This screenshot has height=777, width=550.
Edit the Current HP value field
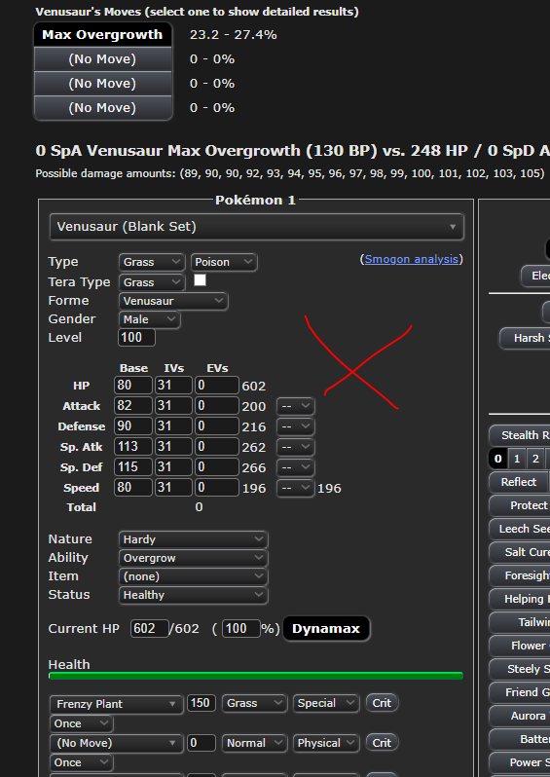(150, 628)
